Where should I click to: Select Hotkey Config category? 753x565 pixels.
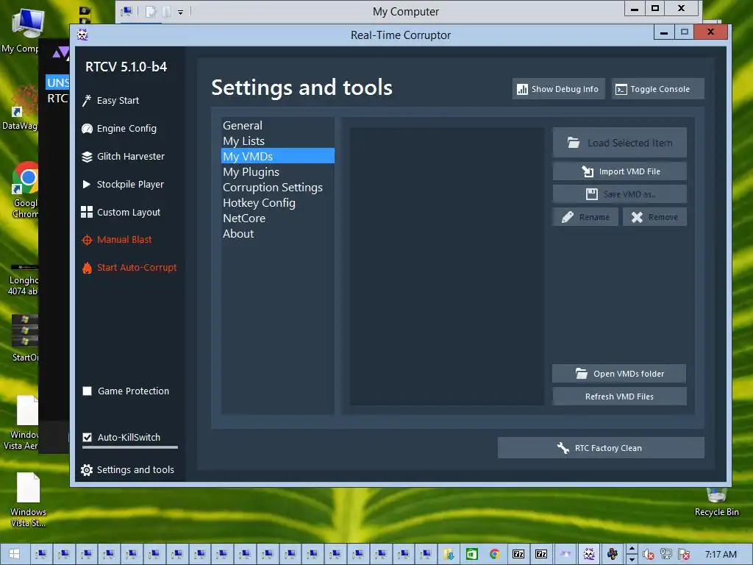point(277,203)
